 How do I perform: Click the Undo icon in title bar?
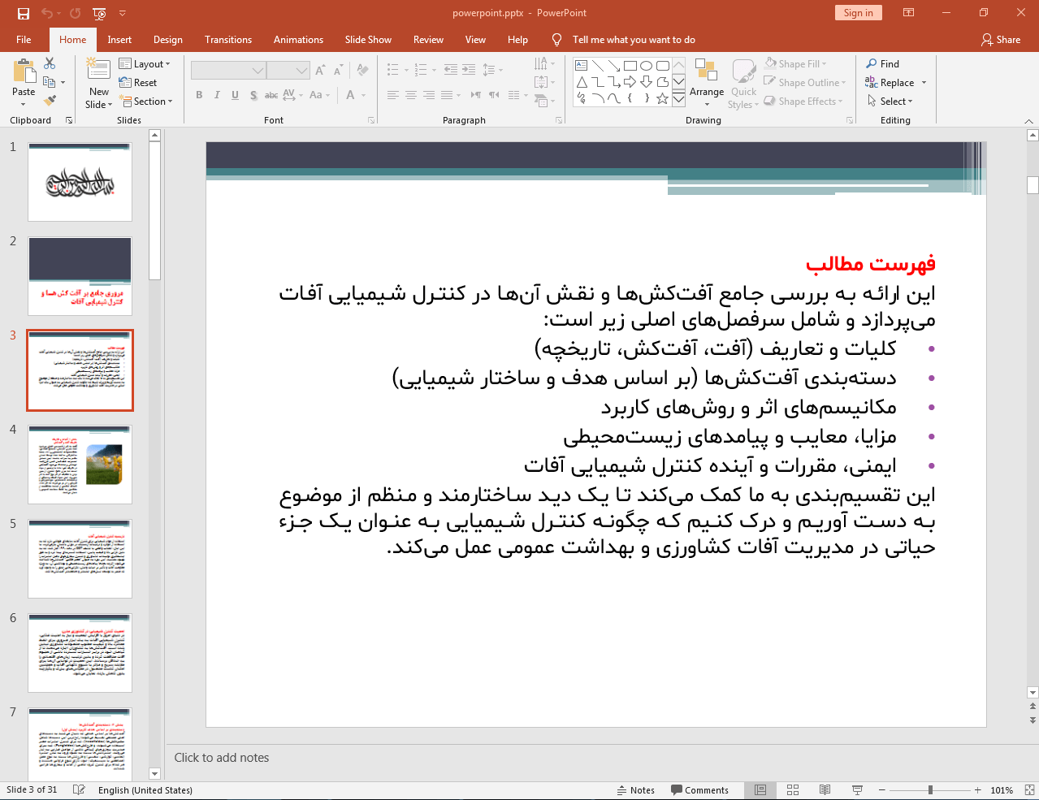click(x=46, y=13)
